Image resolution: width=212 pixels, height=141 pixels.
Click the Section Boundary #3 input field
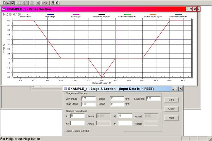click(x=77, y=123)
